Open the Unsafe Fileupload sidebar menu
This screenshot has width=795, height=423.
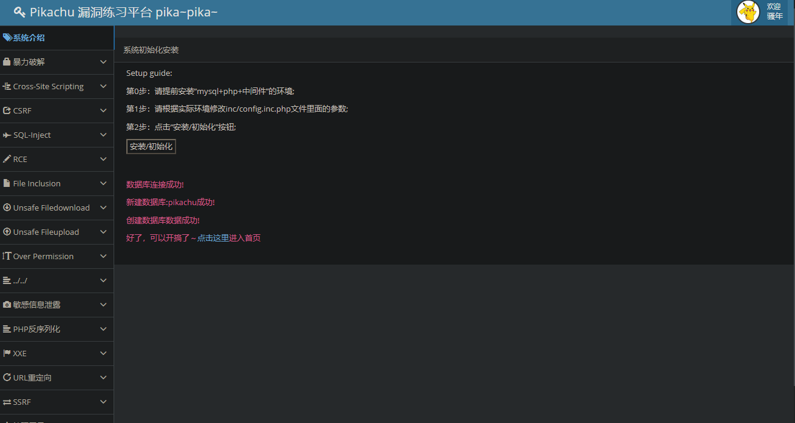(x=56, y=232)
